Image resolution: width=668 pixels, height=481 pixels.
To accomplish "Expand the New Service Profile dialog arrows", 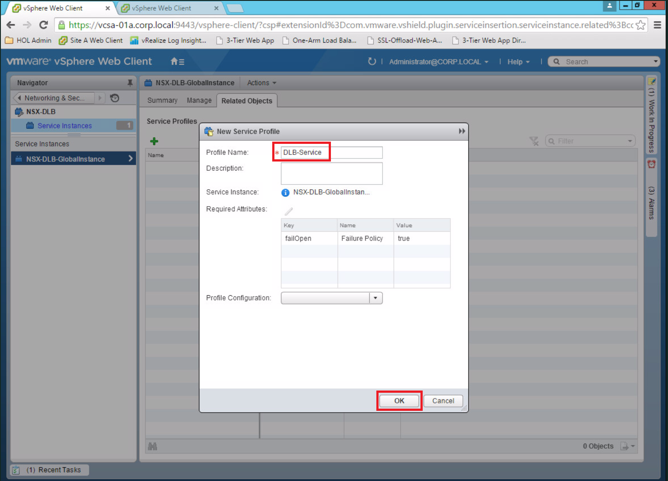I will [x=462, y=131].
